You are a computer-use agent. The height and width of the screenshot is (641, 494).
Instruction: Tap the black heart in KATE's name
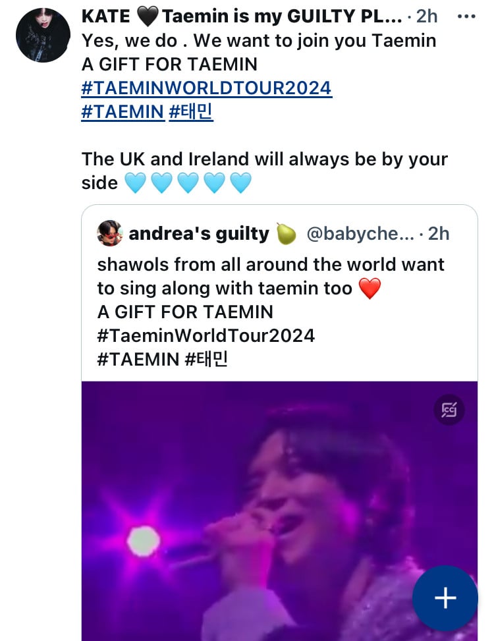click(147, 16)
